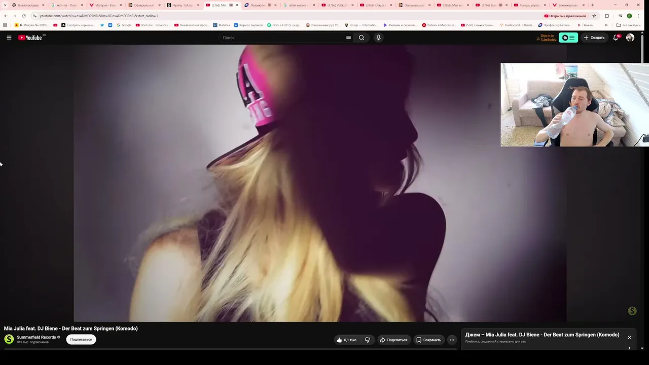Open the more actions ellipsis under video
The height and width of the screenshot is (365, 649).
[452, 340]
